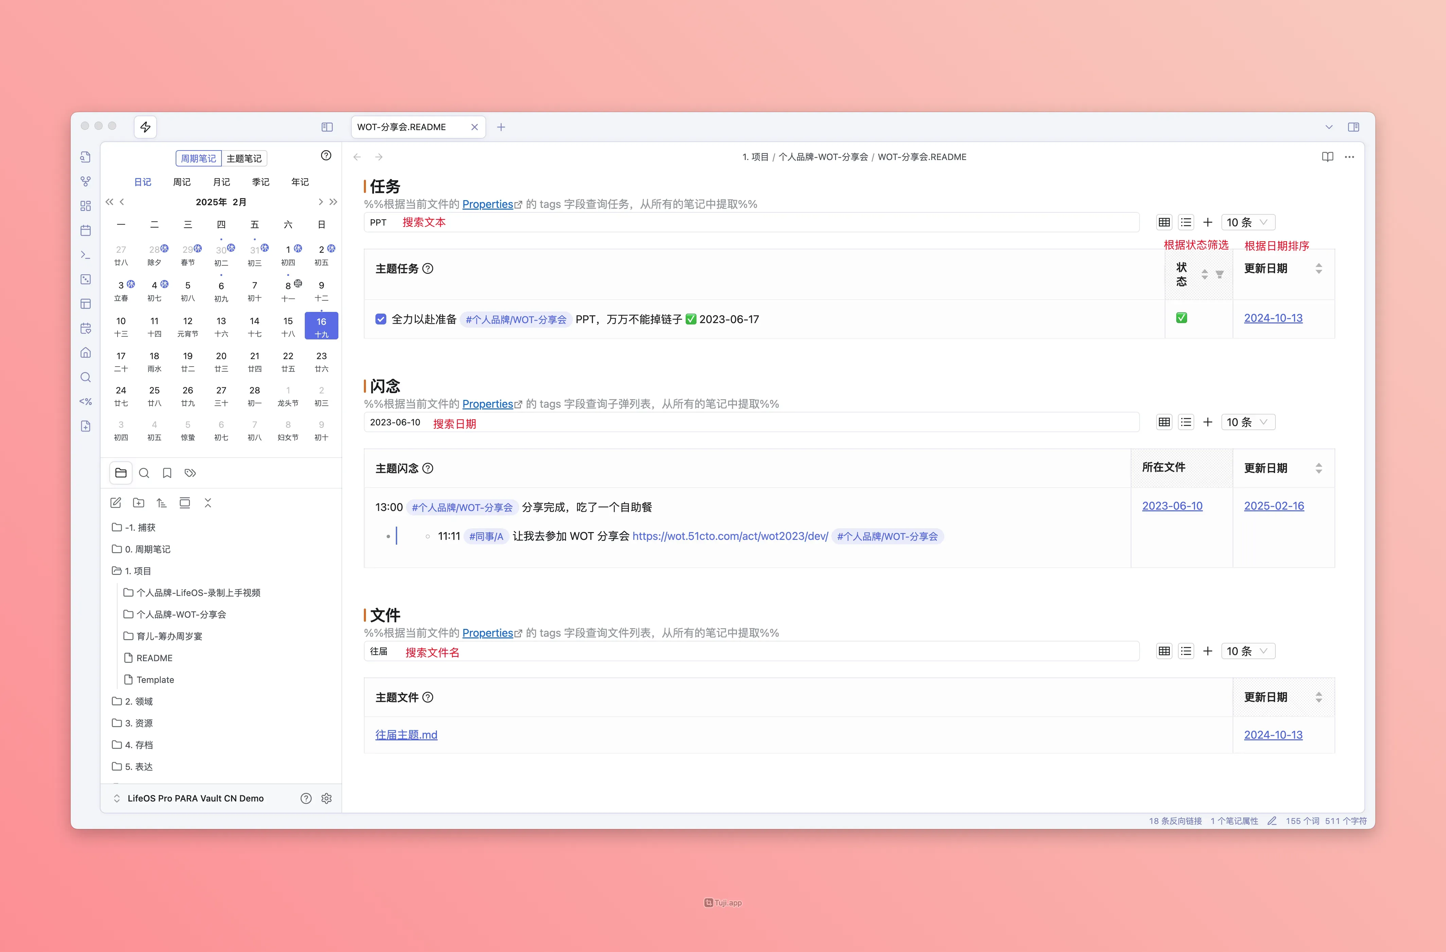Image resolution: width=1446 pixels, height=952 pixels.
Task: Uncheck the 全力以赴准备 PPT task checkbox
Action: (x=381, y=319)
